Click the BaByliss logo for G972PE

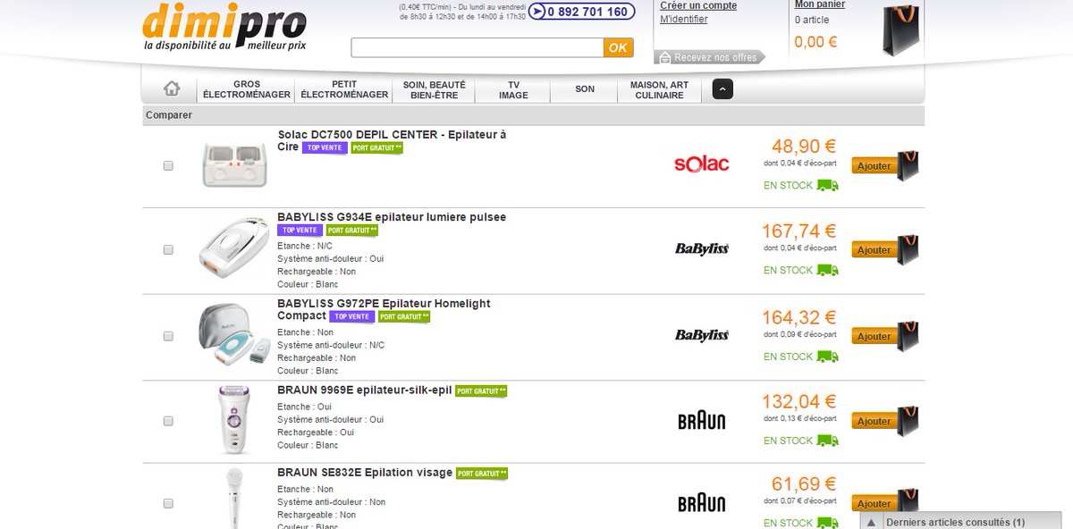point(702,335)
